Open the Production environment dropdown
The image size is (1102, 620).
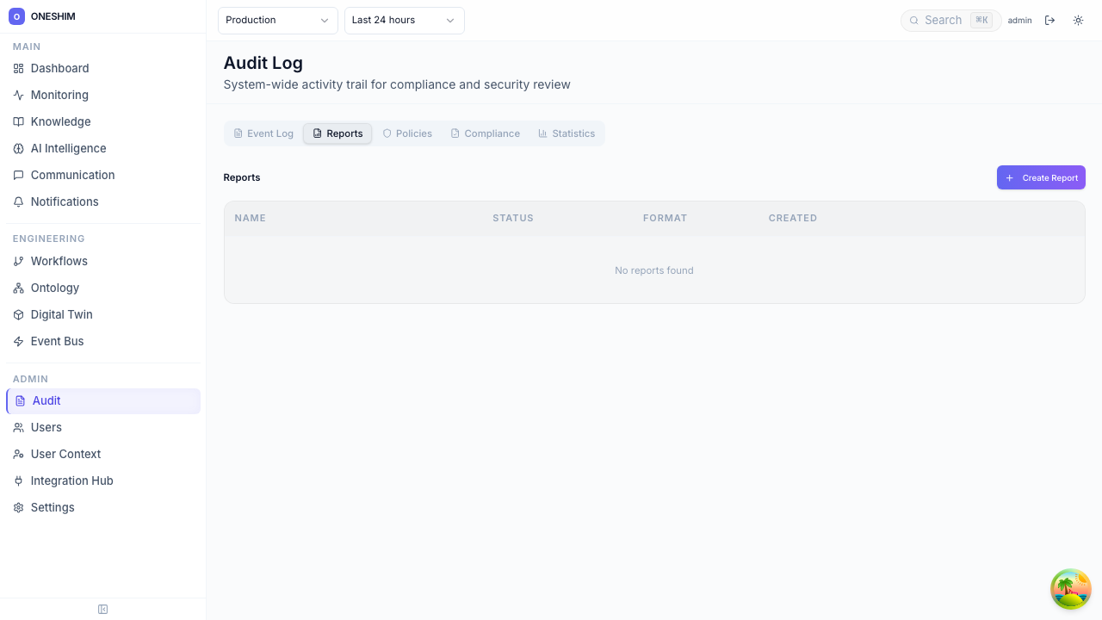[x=277, y=21]
